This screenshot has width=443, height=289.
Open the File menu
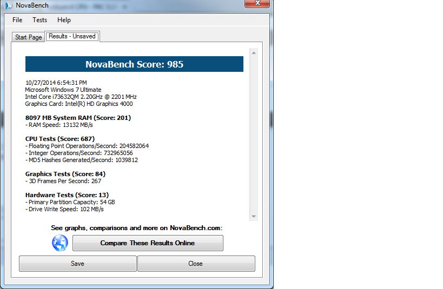17,20
